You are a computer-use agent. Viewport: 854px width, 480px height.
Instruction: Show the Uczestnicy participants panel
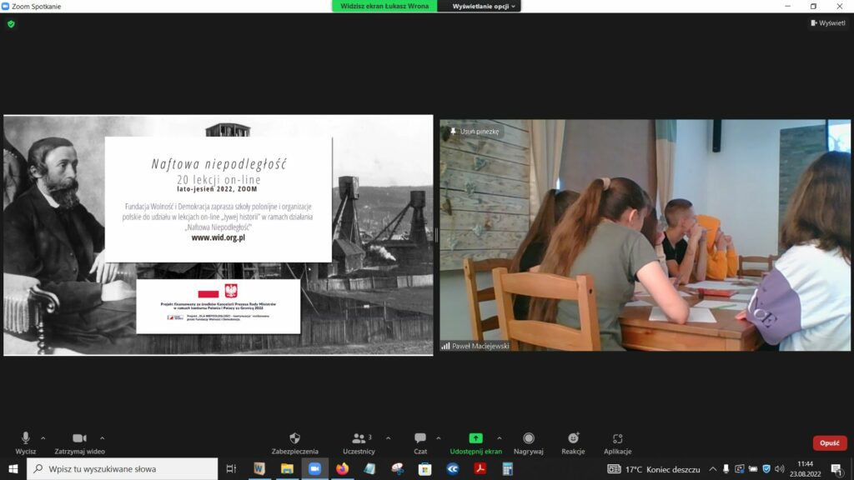pos(359,439)
